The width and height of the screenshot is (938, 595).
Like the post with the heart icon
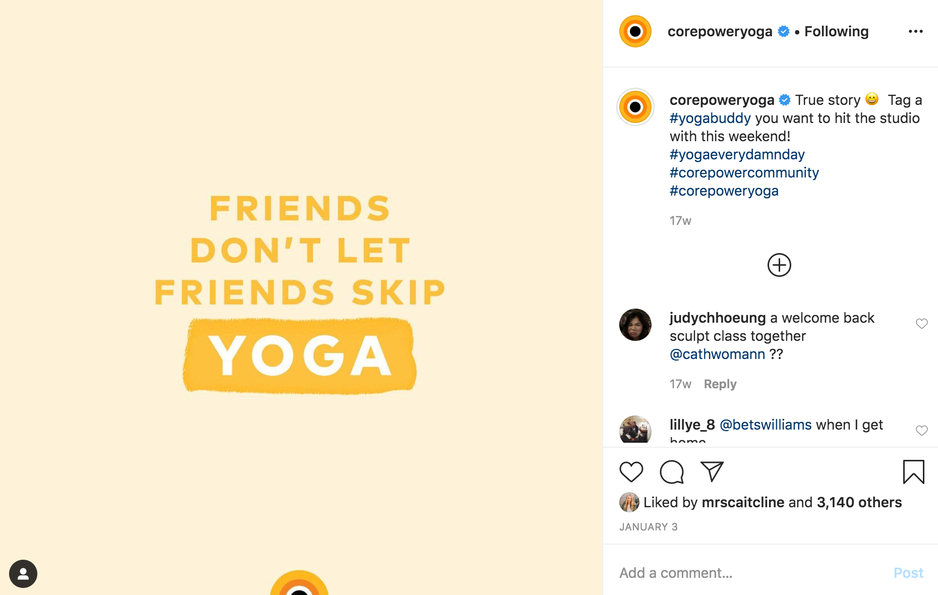pos(631,472)
